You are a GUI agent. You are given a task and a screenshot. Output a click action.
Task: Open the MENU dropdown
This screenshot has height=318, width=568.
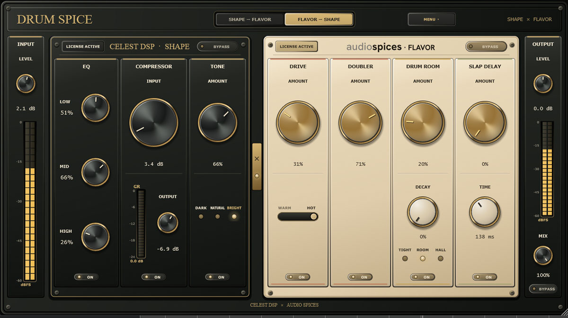[431, 19]
